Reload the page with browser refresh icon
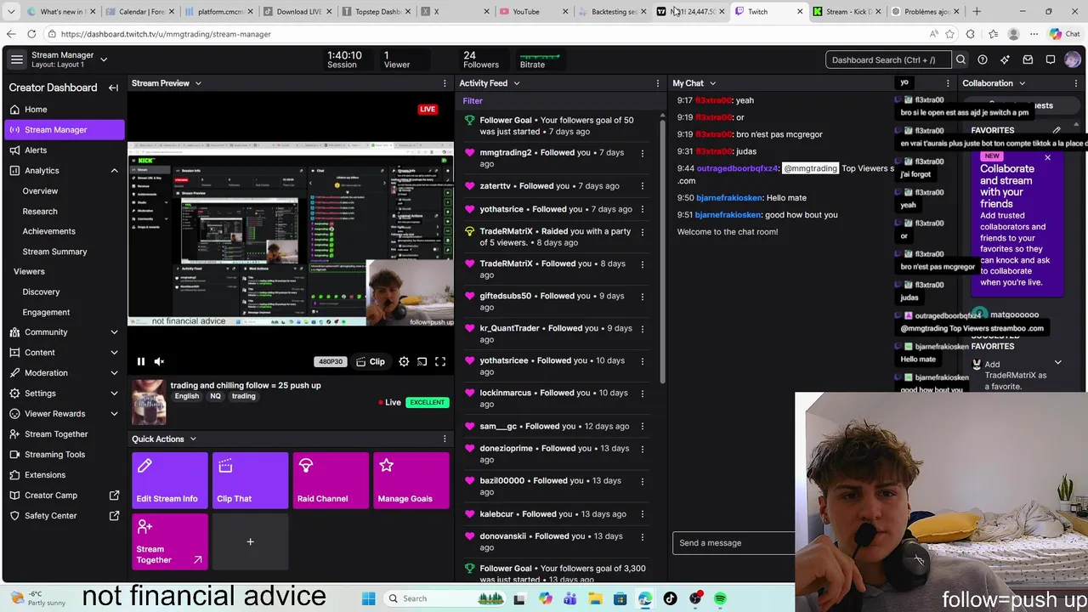 [31, 34]
